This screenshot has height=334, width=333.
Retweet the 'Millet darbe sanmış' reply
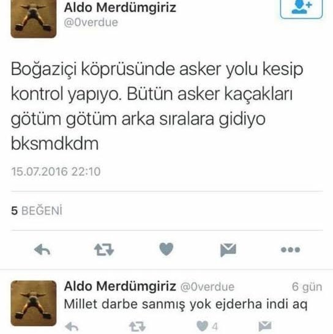point(137,327)
